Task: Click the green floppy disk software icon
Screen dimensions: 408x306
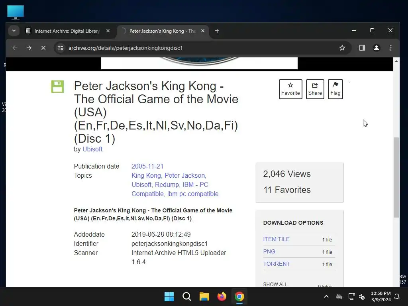Action: (57, 86)
